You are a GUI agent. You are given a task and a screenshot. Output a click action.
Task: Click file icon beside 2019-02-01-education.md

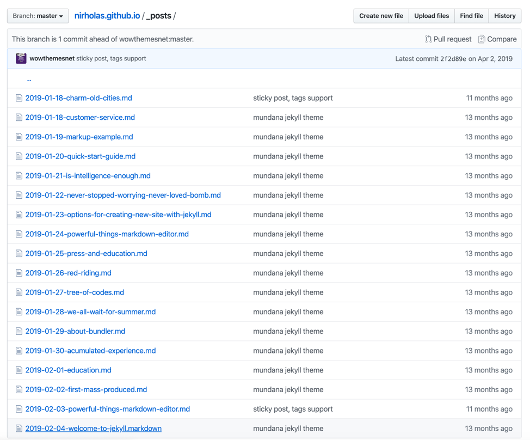(x=19, y=370)
